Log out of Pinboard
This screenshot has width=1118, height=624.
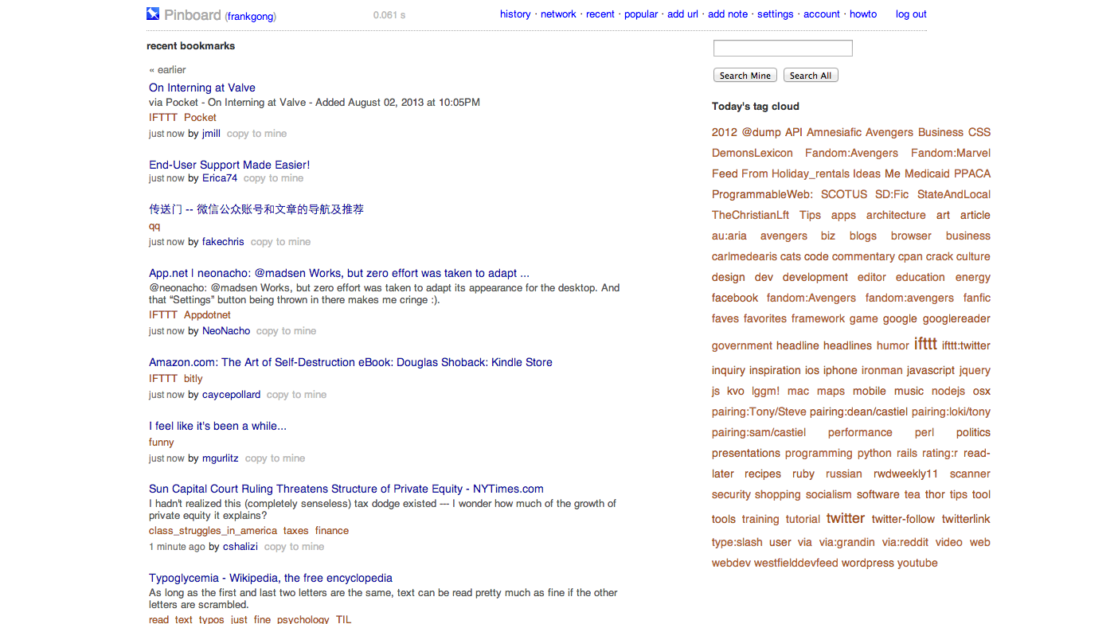(x=911, y=14)
